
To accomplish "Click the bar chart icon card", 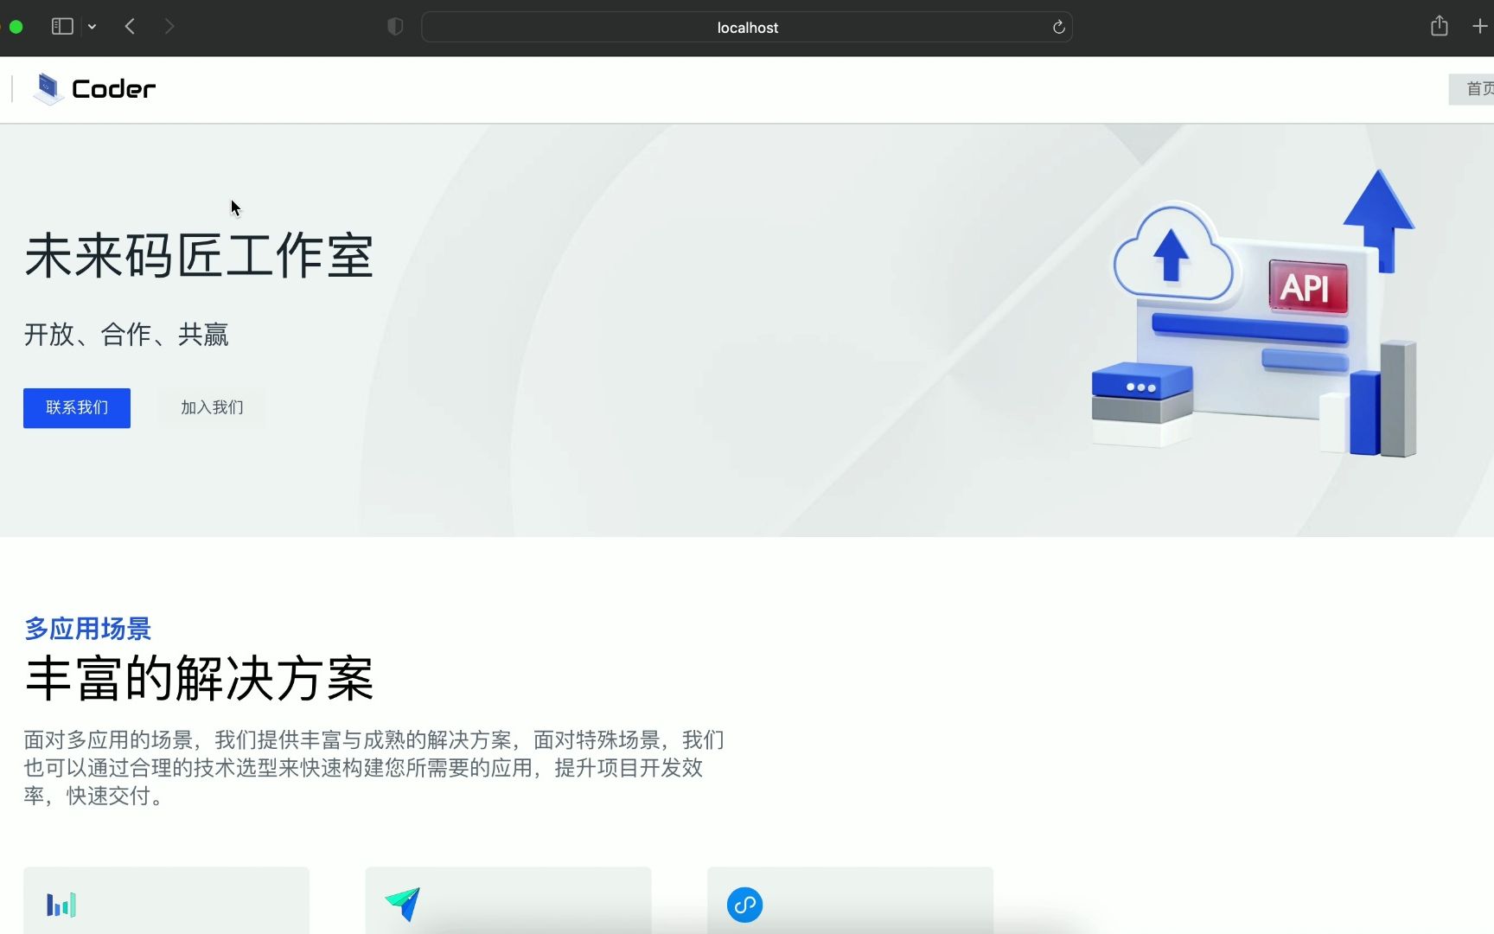I will [x=166, y=901].
